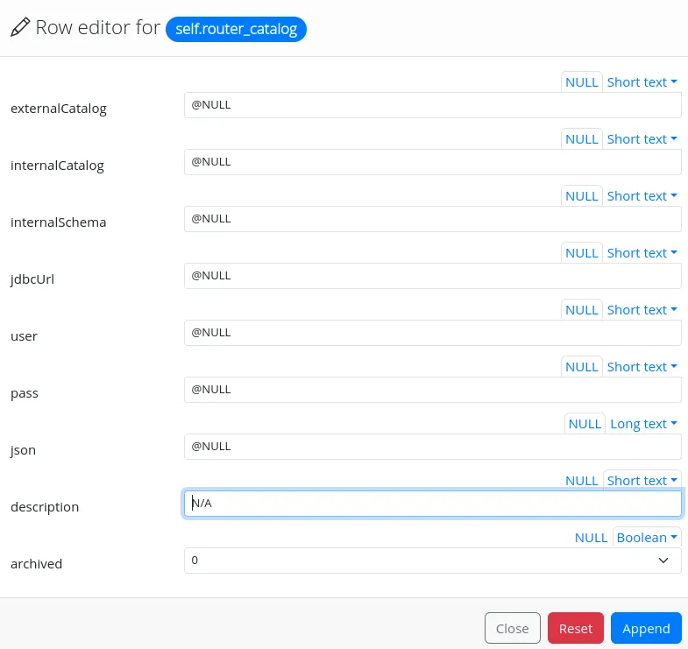The width and height of the screenshot is (688, 649).
Task: Open Short text type dropdown for internalCatalog
Action: (x=642, y=139)
